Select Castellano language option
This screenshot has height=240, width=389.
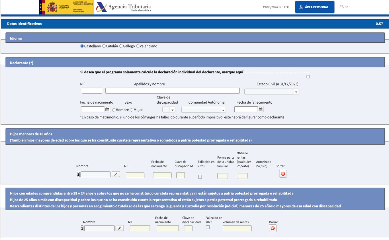[82, 46]
